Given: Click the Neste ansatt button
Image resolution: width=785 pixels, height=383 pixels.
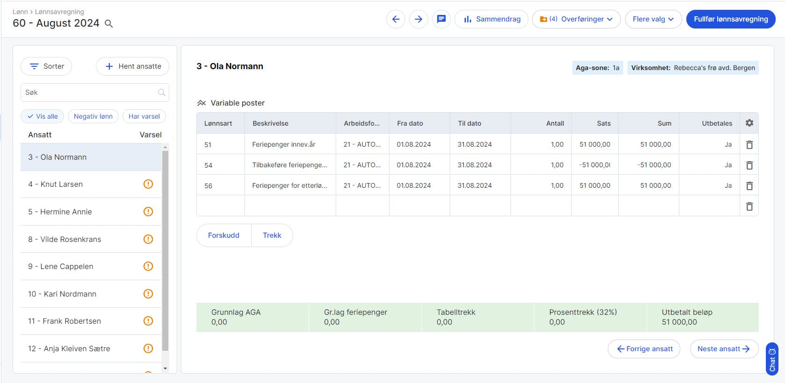Looking at the screenshot, I should click(723, 349).
